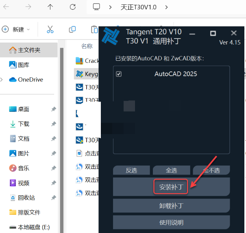The width and height of the screenshot is (246, 233).
Task: Go back in File Explorer
Action: click(x=6, y=7)
